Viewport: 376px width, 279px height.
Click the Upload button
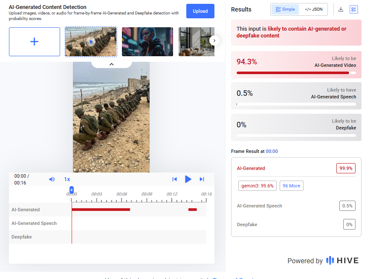coord(200,11)
